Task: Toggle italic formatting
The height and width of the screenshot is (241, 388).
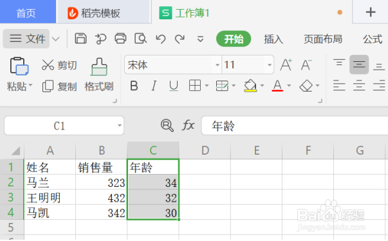Action: tap(154, 86)
